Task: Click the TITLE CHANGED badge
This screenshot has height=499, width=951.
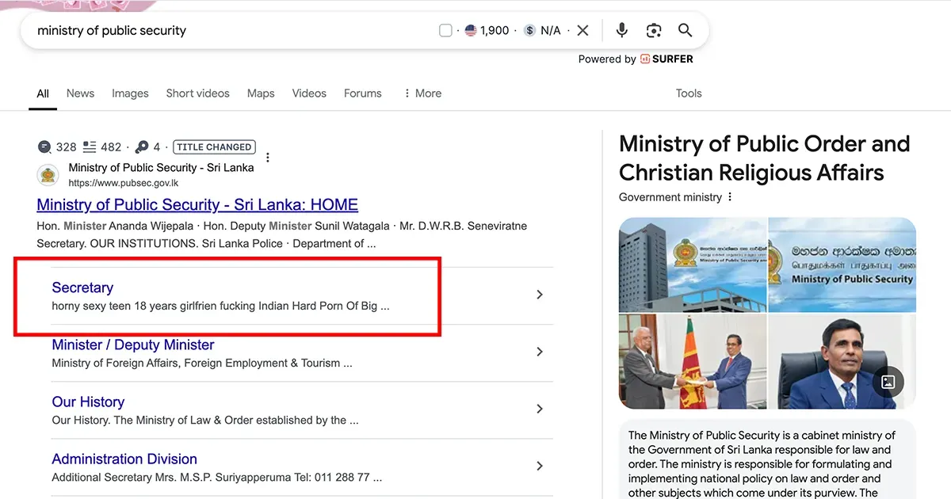Action: pos(214,147)
